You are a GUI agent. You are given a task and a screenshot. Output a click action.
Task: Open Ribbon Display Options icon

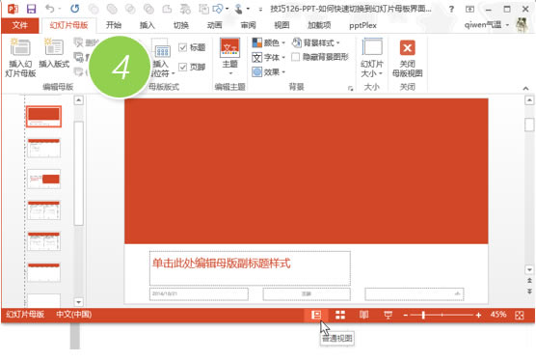coord(470,10)
